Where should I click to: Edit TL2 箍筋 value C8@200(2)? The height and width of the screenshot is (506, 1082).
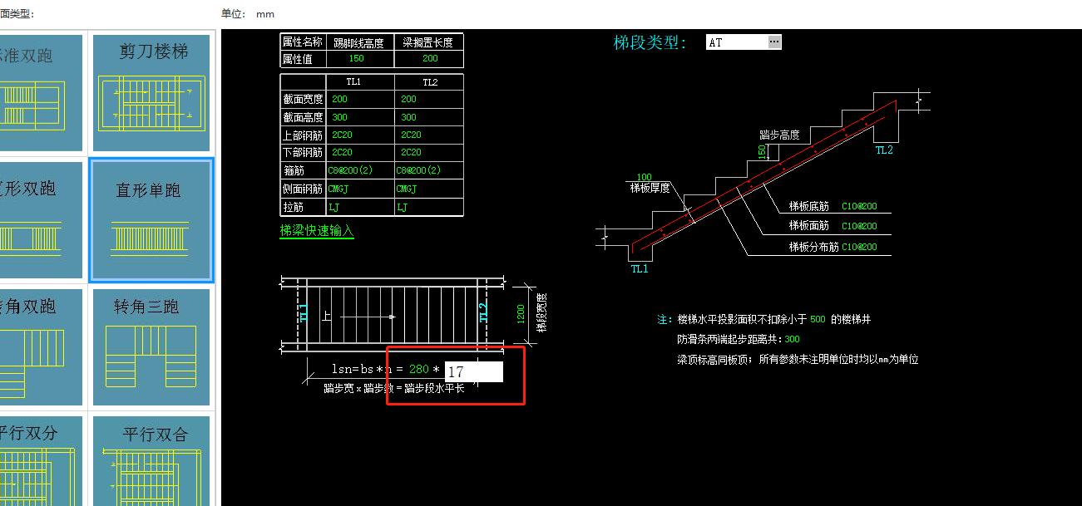418,170
